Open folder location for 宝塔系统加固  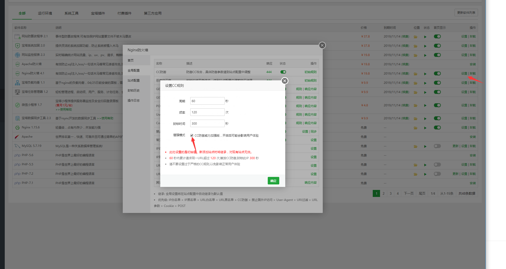pos(415,46)
